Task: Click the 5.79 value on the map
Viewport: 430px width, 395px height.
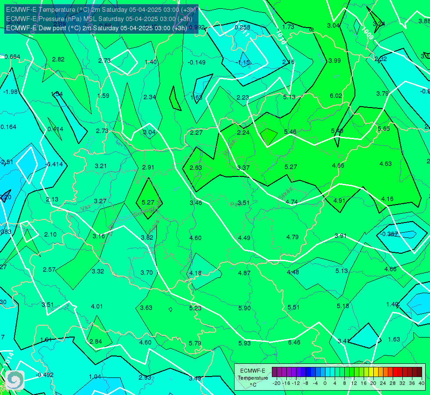Action: click(195, 343)
